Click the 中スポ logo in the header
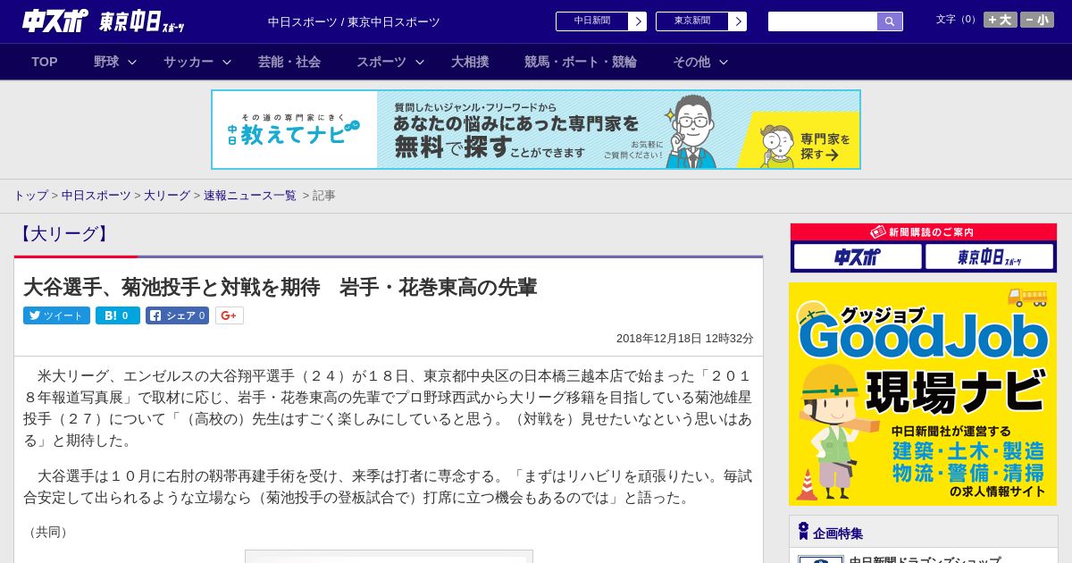 click(x=54, y=21)
